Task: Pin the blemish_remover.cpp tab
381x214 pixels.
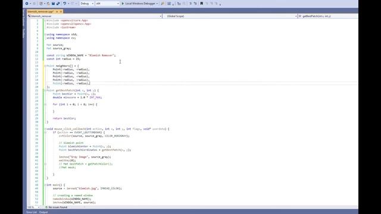Action: click(x=57, y=11)
